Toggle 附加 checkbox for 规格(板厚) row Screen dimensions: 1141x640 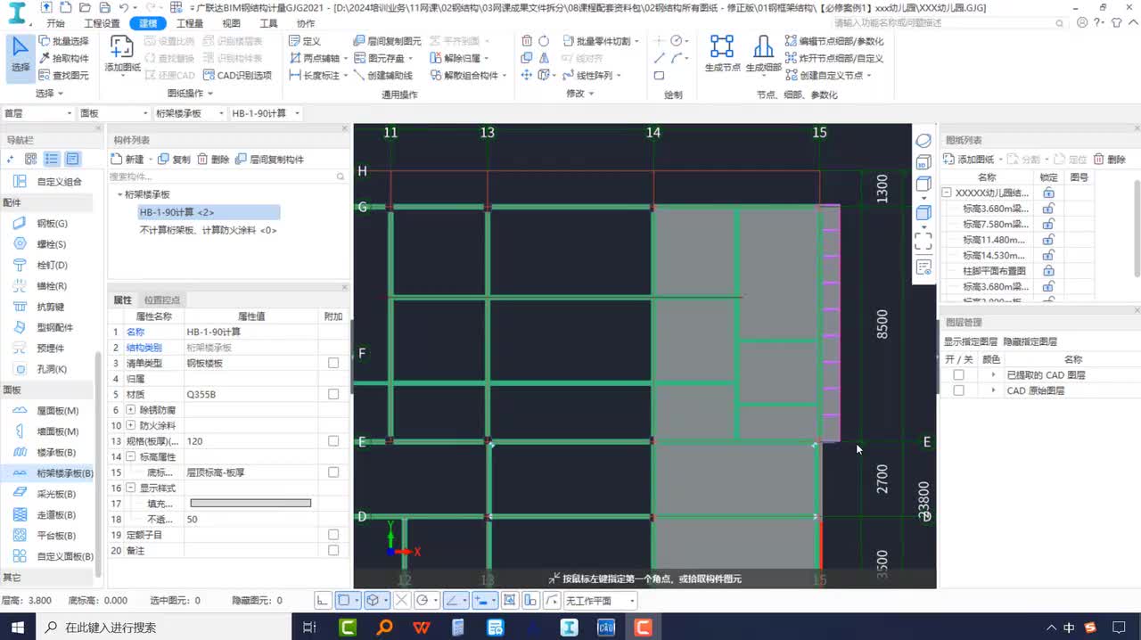333,441
